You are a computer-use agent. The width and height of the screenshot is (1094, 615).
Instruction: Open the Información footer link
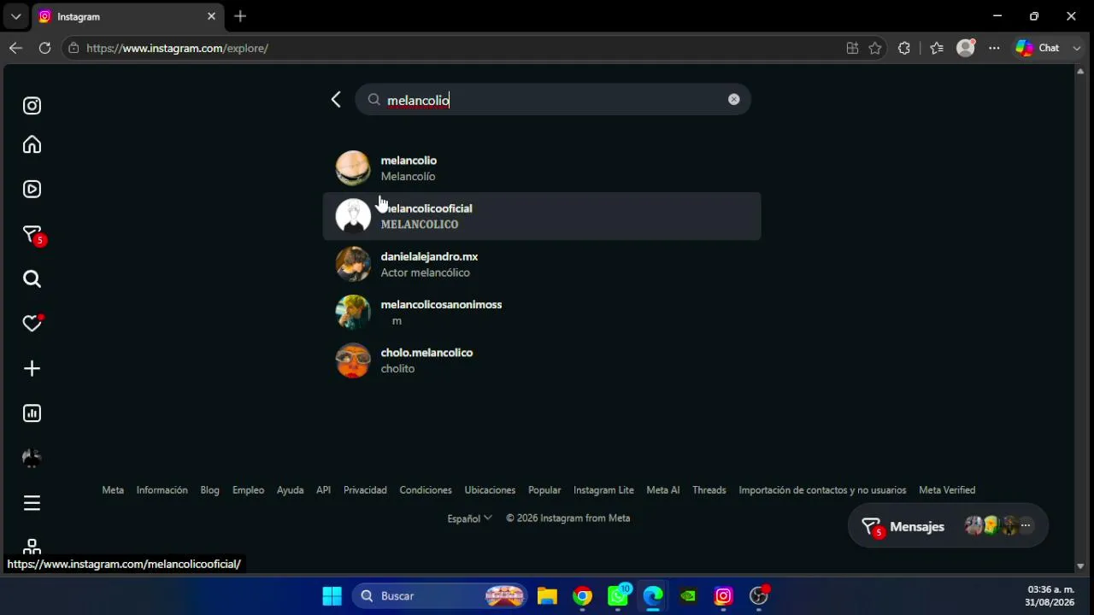tap(162, 490)
